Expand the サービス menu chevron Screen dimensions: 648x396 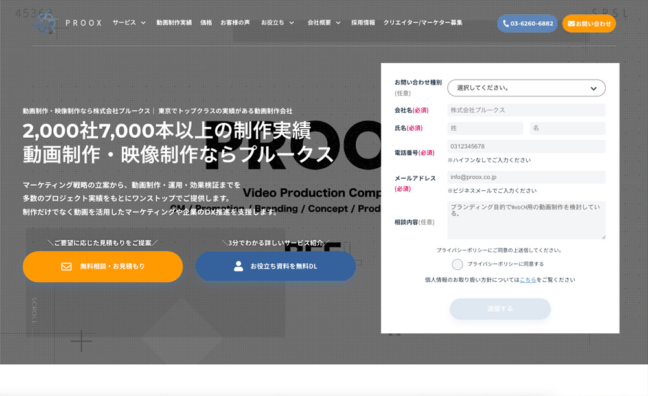click(143, 23)
